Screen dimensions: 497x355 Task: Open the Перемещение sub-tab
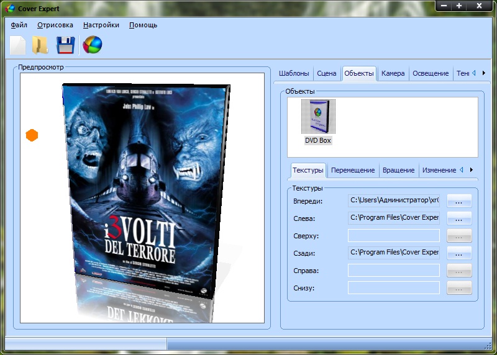coord(353,170)
